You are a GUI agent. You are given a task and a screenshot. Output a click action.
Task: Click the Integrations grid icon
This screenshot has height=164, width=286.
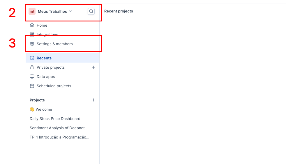(x=32, y=34)
